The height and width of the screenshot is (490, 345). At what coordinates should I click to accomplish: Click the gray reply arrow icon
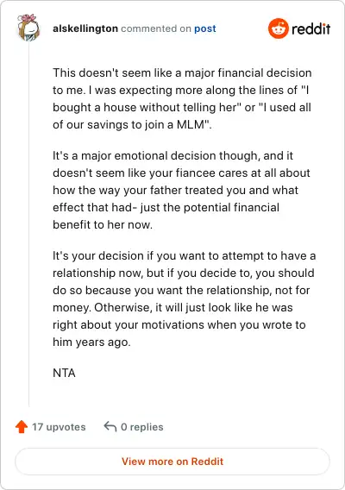(x=110, y=426)
